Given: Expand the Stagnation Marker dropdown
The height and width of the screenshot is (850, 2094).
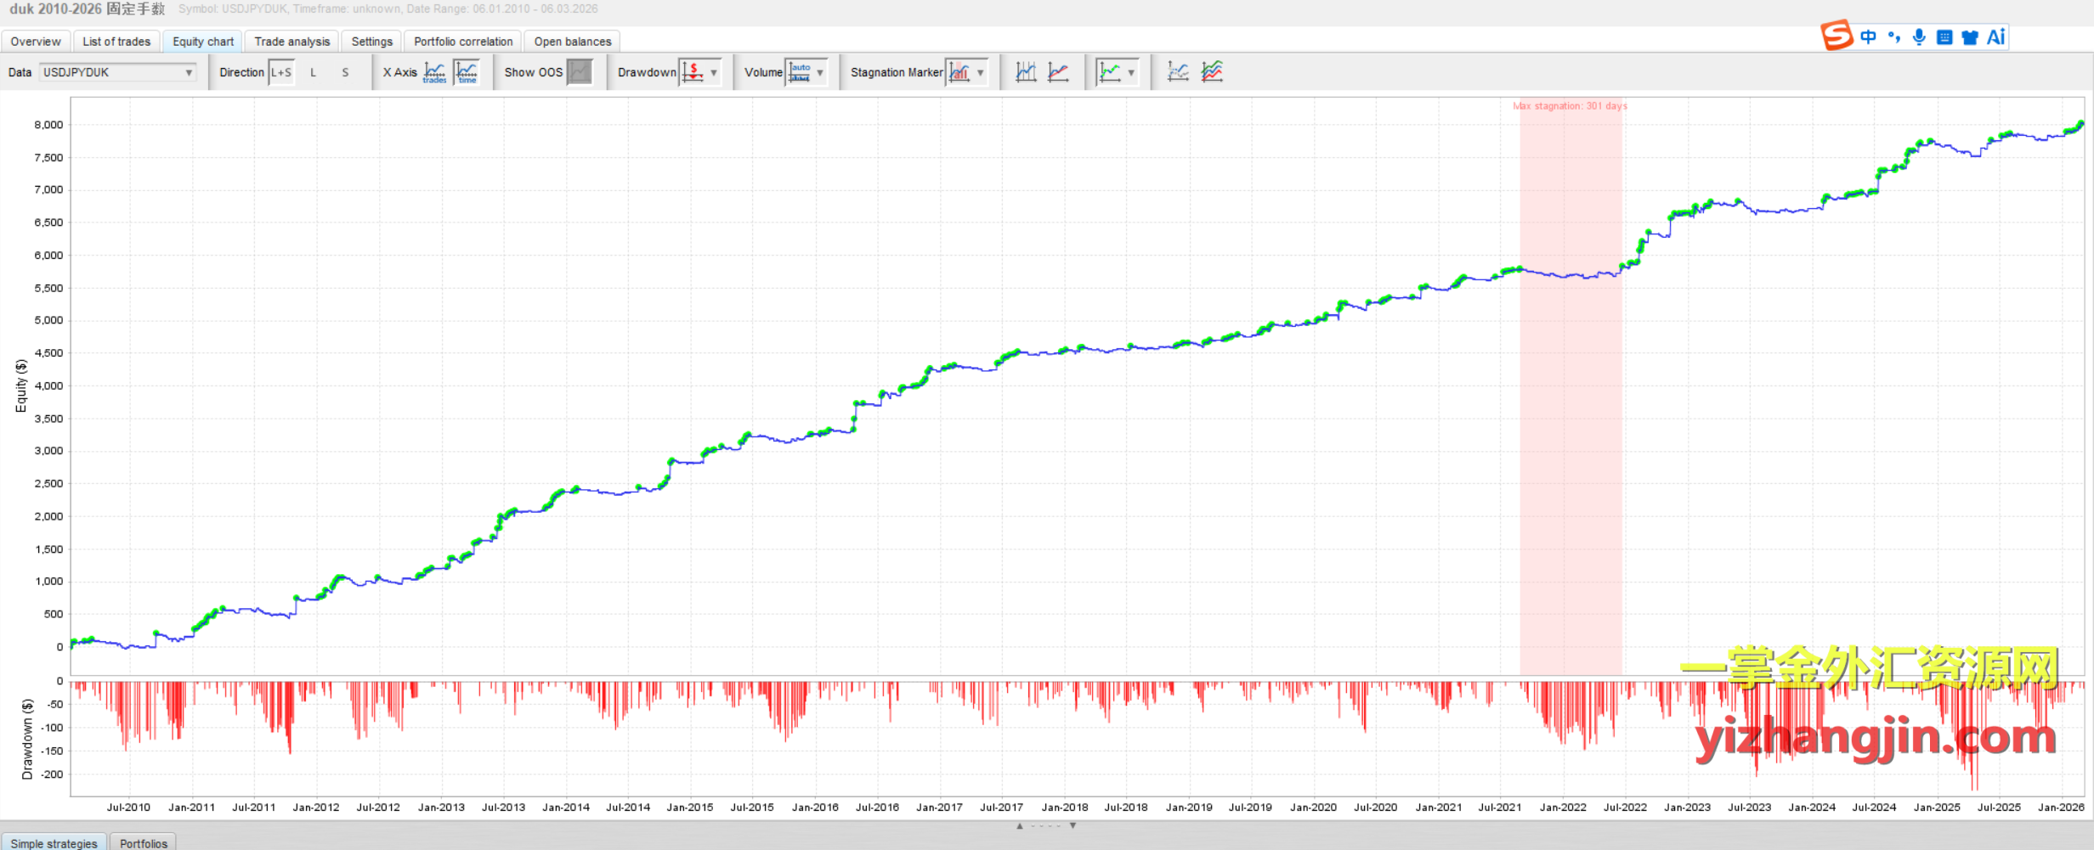Looking at the screenshot, I should pyautogui.click(x=980, y=73).
